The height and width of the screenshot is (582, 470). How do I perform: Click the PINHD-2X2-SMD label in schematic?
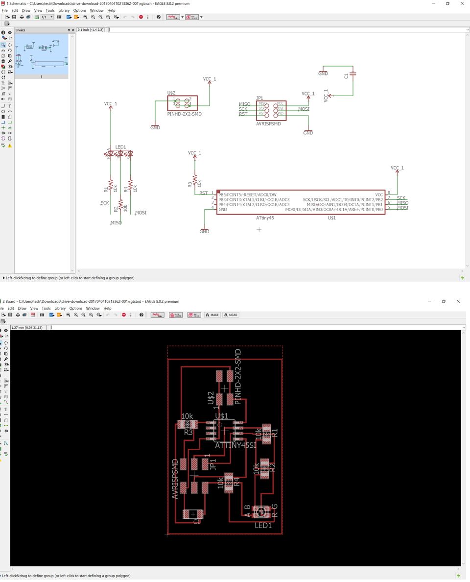[x=185, y=114]
